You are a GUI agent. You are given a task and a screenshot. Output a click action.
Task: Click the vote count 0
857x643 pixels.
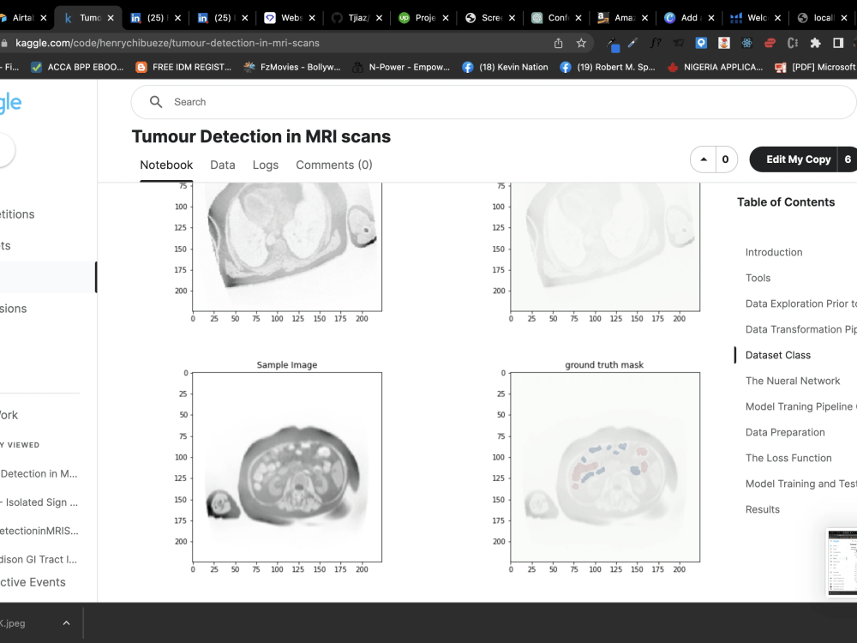point(725,159)
